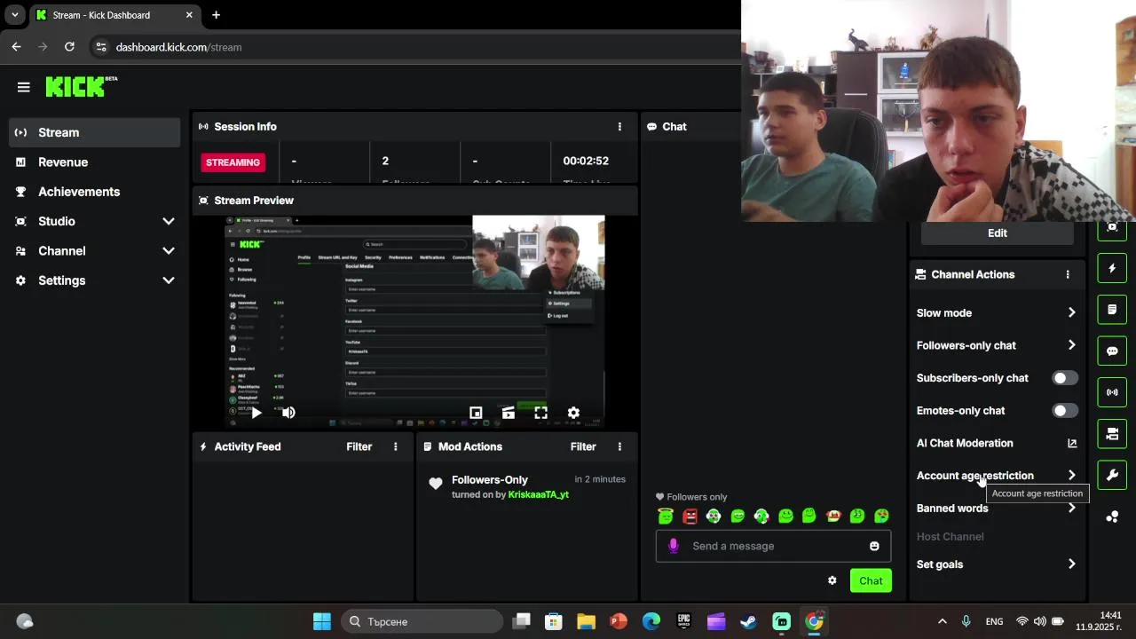Open AI Chat Moderation external link
Image resolution: width=1136 pixels, height=639 pixels.
coord(1071,443)
